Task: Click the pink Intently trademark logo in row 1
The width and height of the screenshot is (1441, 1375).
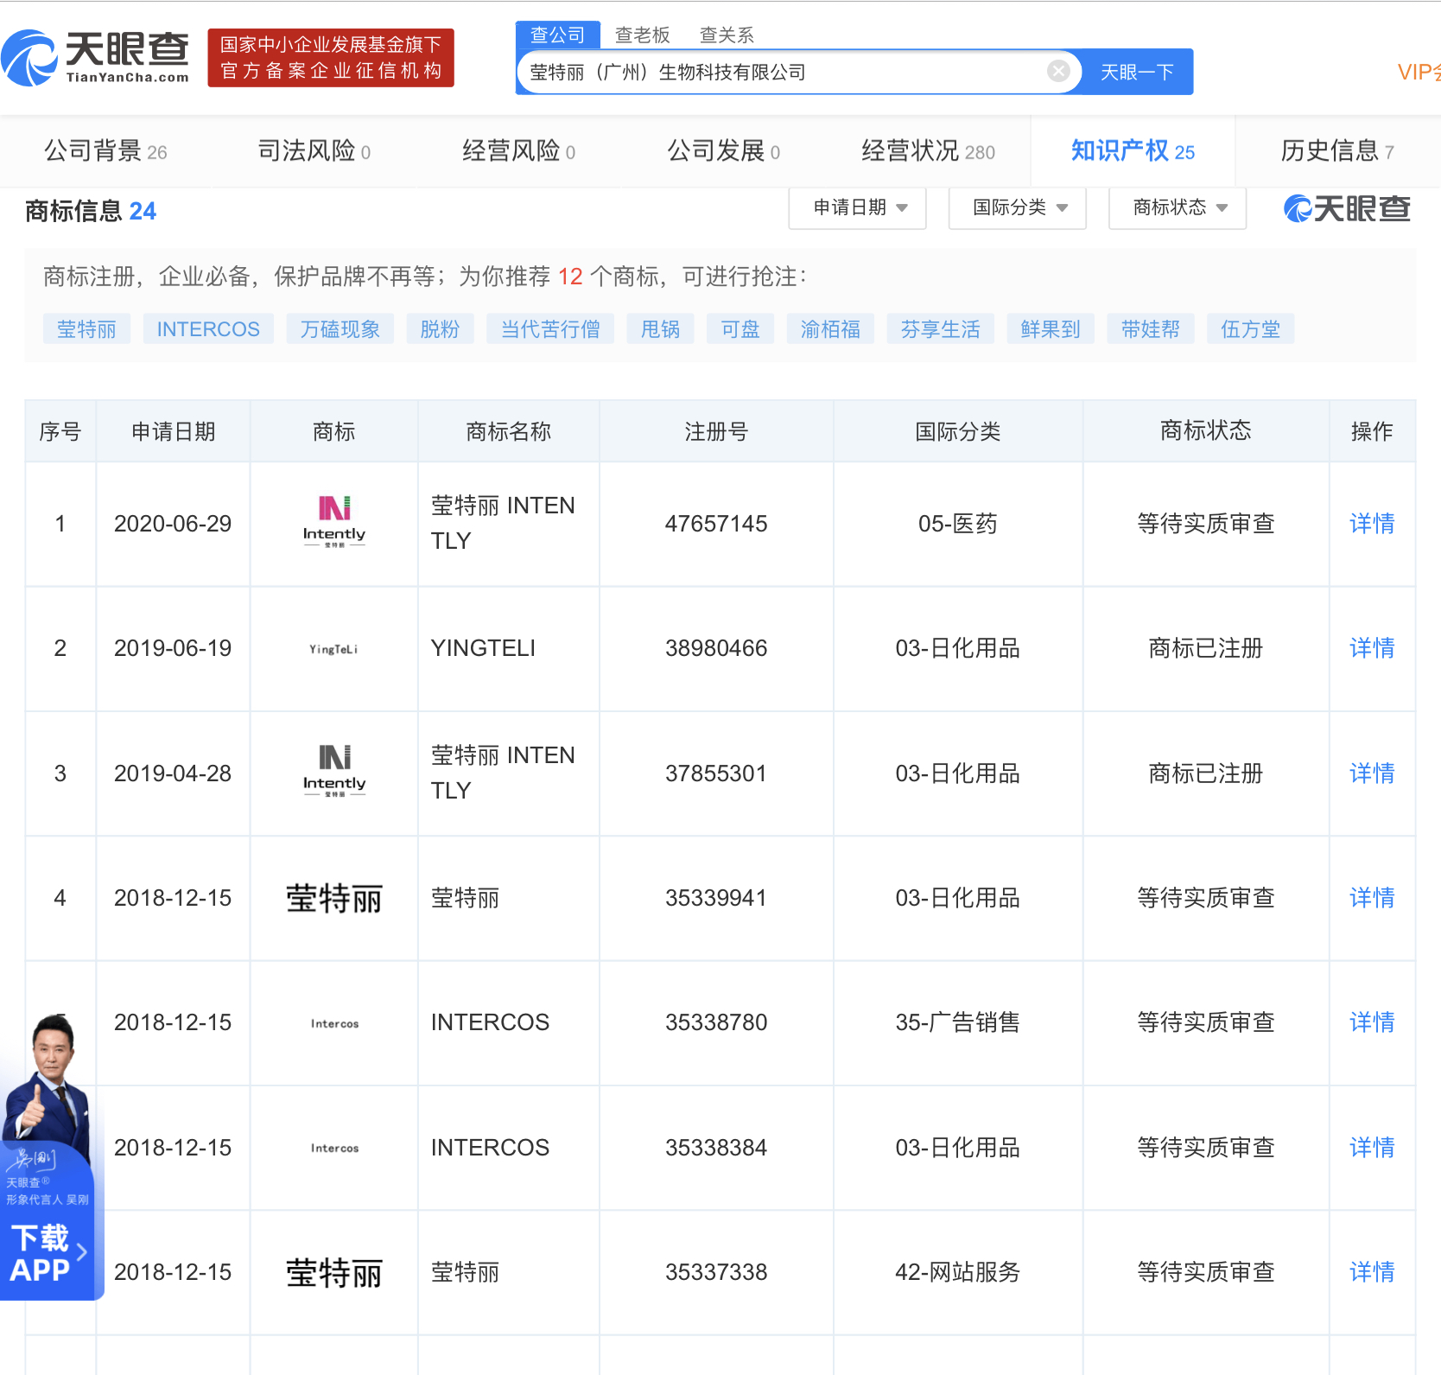Action: coord(334,522)
